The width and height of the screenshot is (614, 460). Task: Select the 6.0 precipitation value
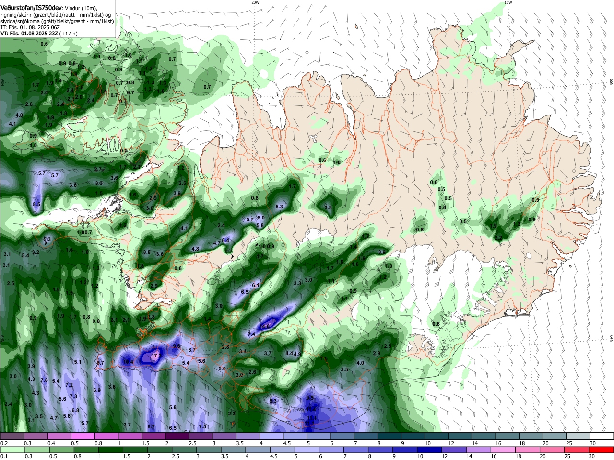point(261,218)
